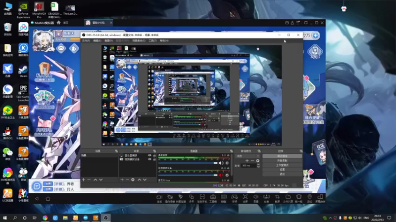Screen dimensions: 396x222
Task: Click the 停止推流 stop streaming button
Action: tap(282, 156)
